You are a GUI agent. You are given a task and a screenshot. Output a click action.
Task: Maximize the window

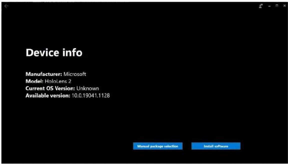[x=277, y=6]
